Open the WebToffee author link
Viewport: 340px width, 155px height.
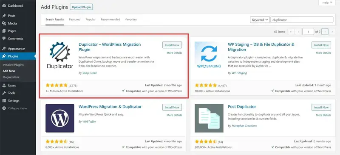point(89,122)
